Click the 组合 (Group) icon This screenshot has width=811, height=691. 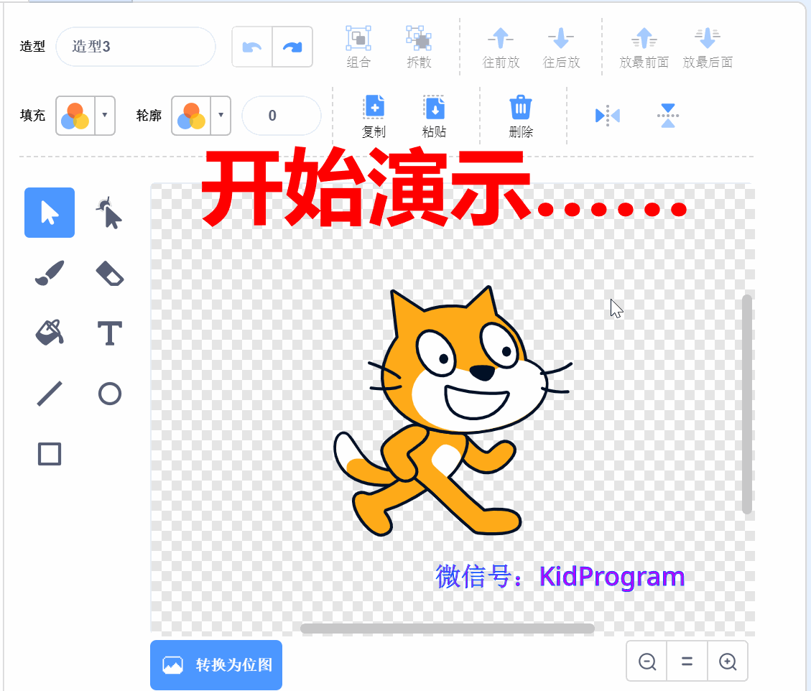[x=358, y=38]
